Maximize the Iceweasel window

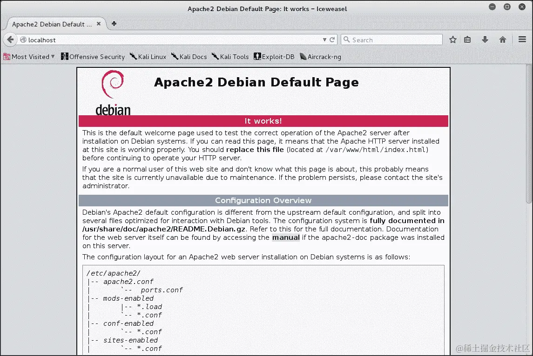(x=507, y=7)
